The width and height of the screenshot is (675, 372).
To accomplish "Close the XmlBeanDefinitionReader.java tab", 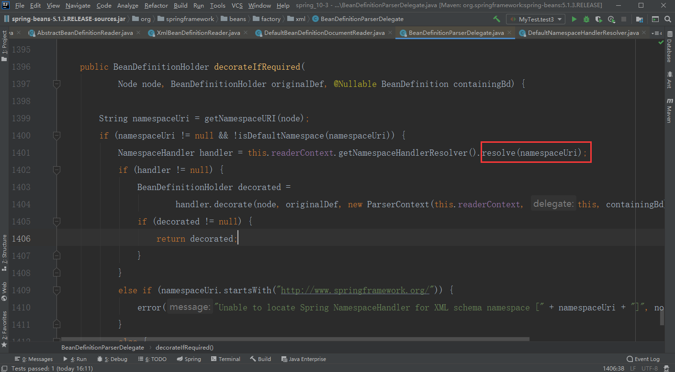I will (x=245, y=33).
